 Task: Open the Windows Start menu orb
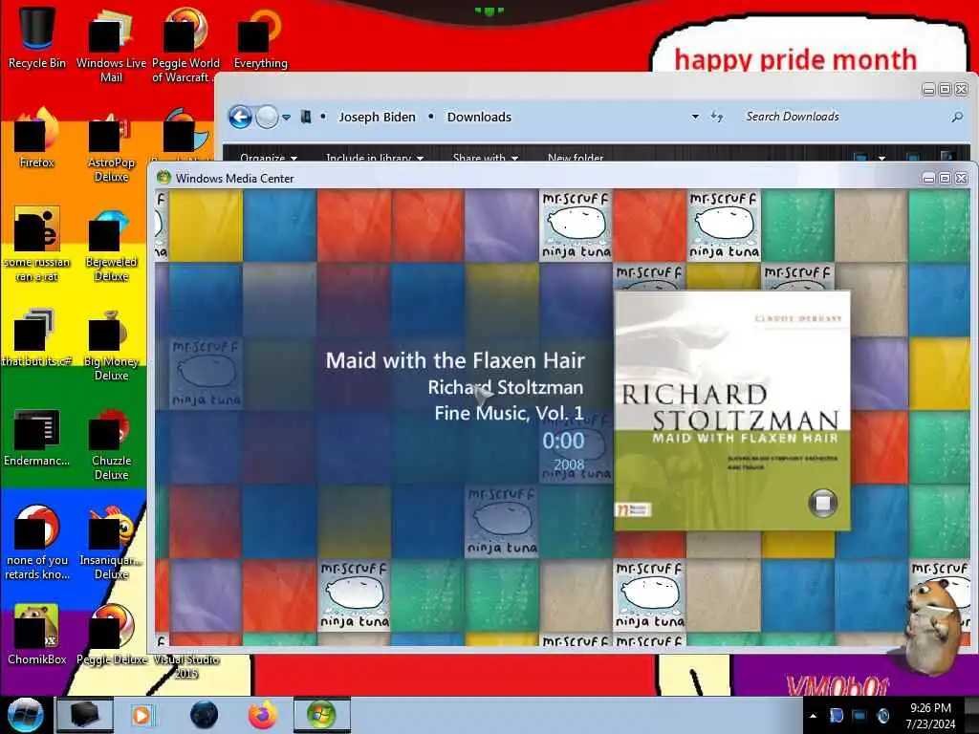point(25,715)
